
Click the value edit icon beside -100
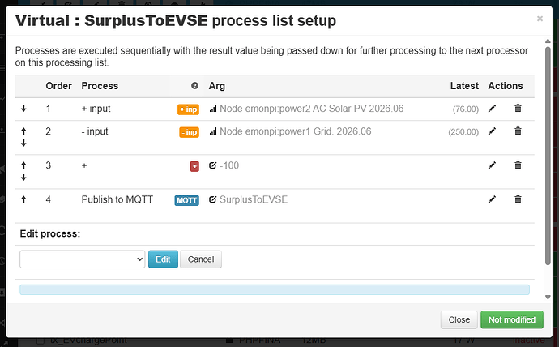click(x=213, y=165)
